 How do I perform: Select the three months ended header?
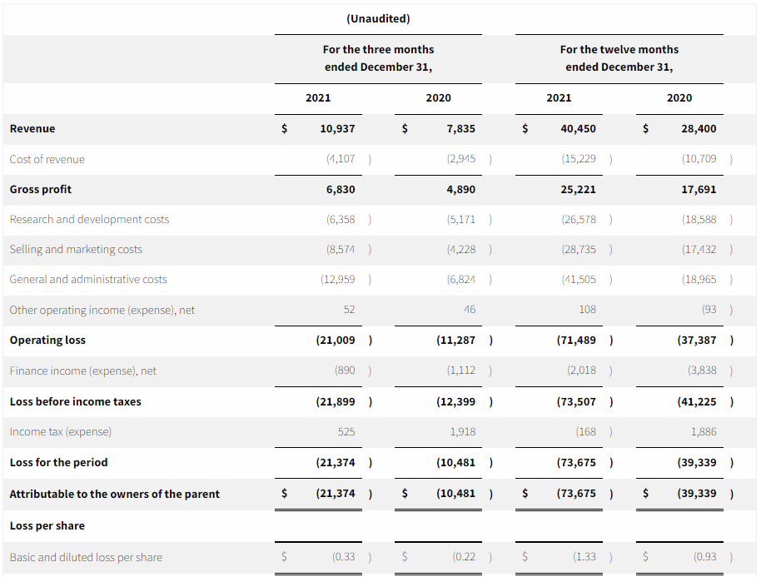click(378, 58)
